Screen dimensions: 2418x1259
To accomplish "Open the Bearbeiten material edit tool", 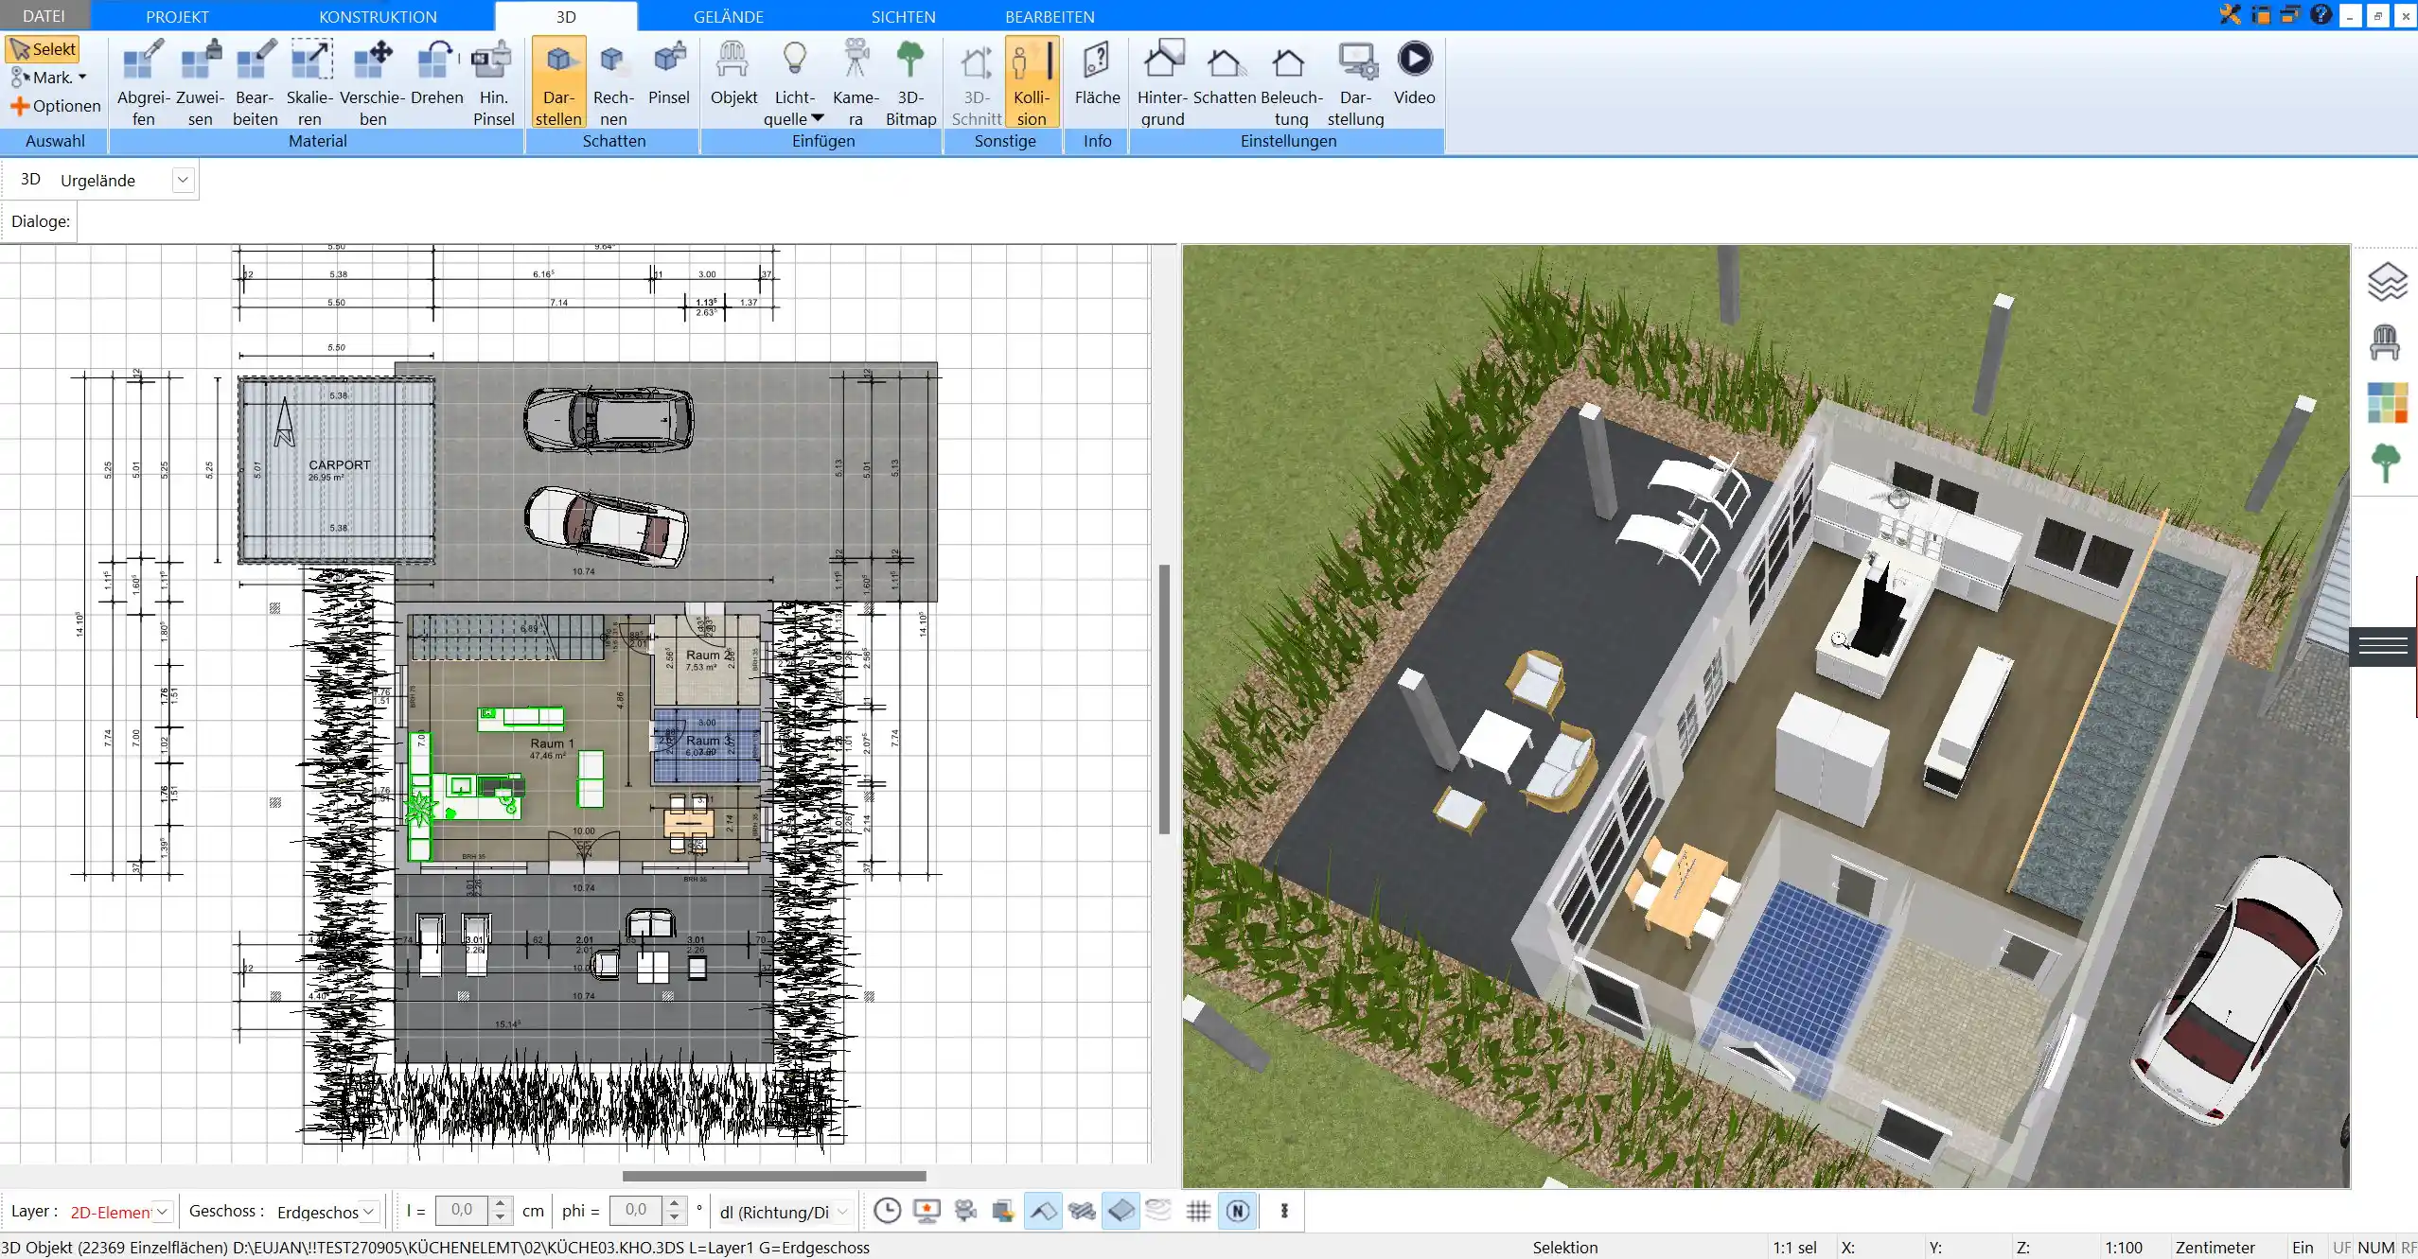I will 256,82.
